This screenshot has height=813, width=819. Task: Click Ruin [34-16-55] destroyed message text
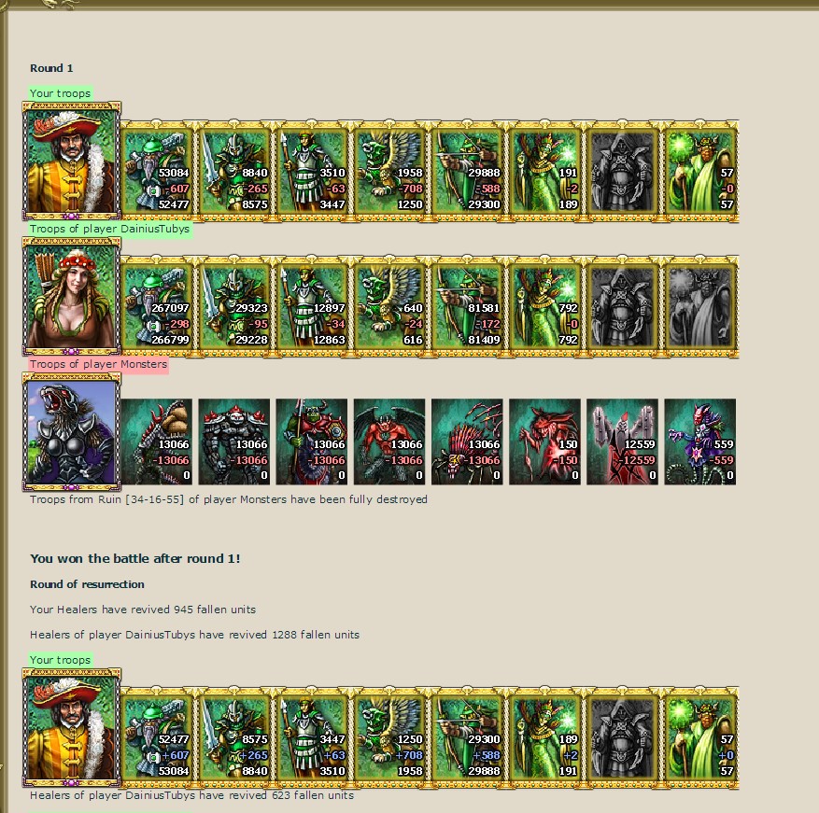pyautogui.click(x=228, y=499)
